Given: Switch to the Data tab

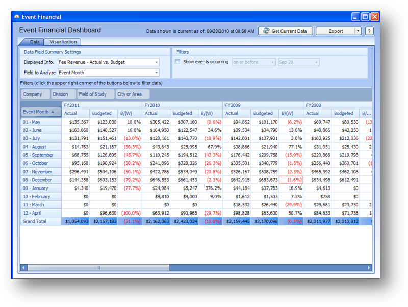Looking at the screenshot, I should [x=34, y=42].
